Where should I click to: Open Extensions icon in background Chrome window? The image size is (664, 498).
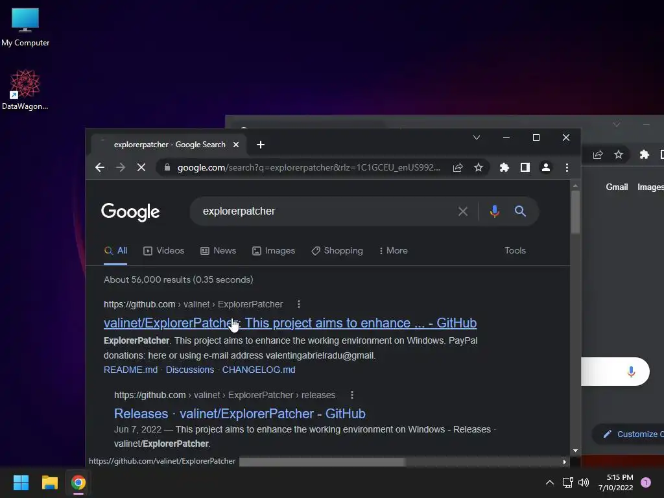point(644,155)
